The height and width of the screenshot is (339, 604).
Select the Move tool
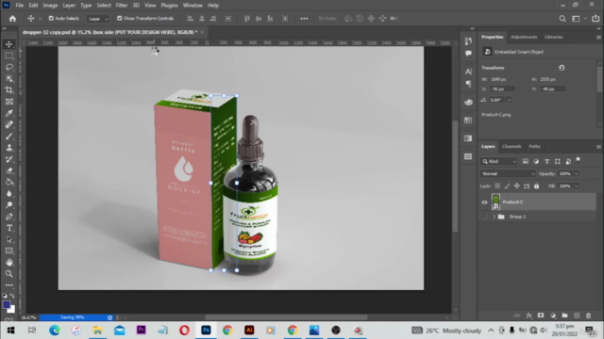point(9,44)
